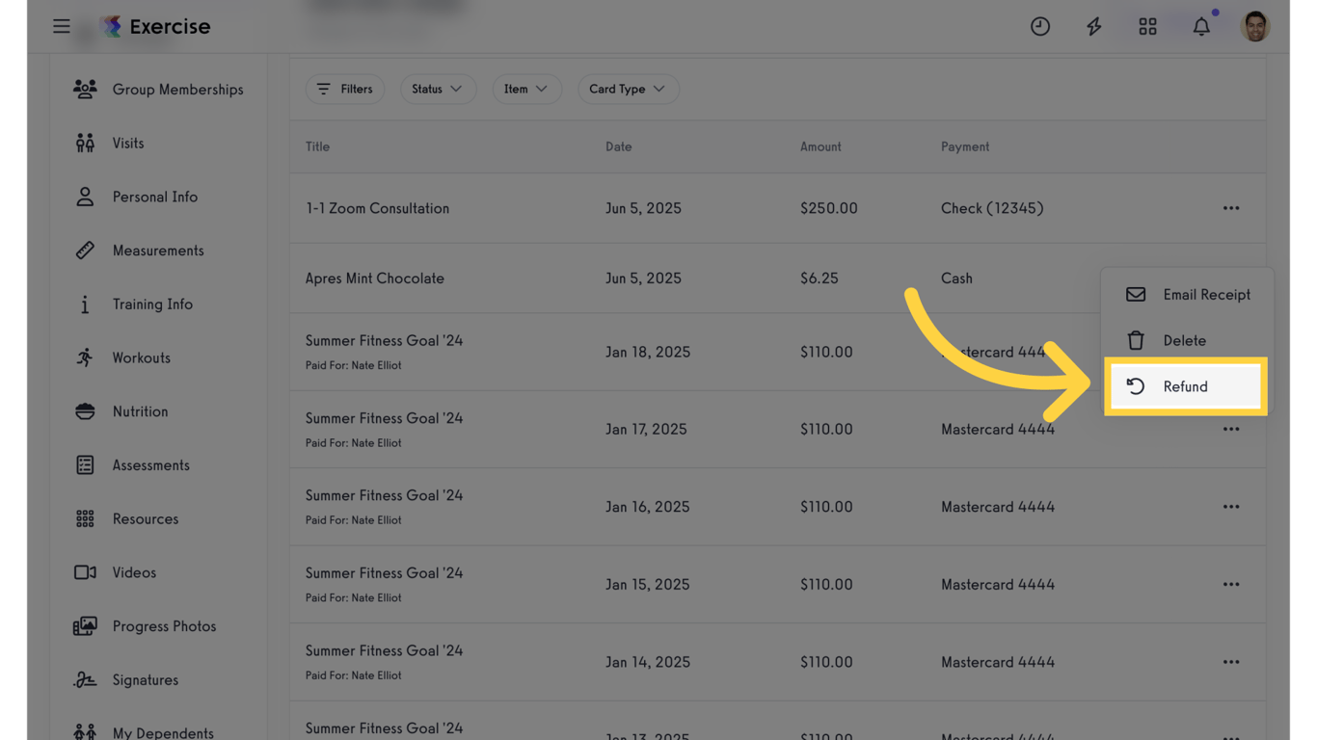Open the Nutrition icon in the sidebar

[85, 411]
